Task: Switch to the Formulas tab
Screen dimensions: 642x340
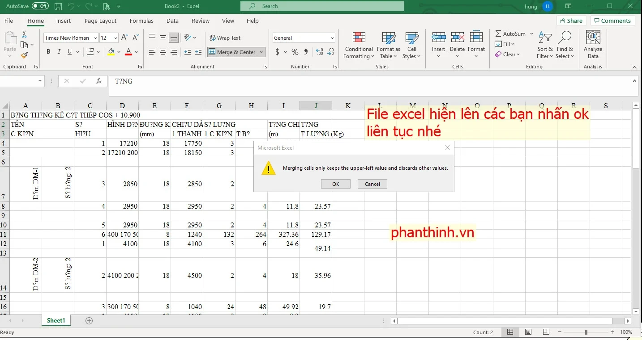Action: tap(141, 21)
